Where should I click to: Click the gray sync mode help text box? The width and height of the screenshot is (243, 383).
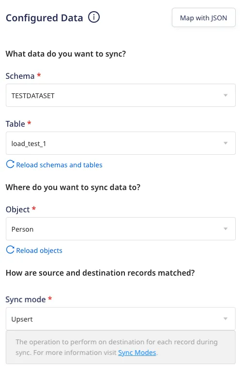click(121, 347)
